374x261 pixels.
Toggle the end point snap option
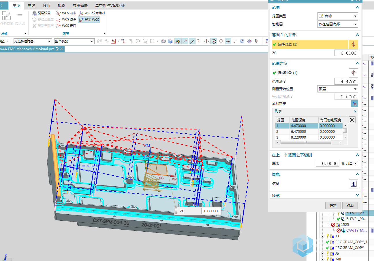click(x=185, y=41)
